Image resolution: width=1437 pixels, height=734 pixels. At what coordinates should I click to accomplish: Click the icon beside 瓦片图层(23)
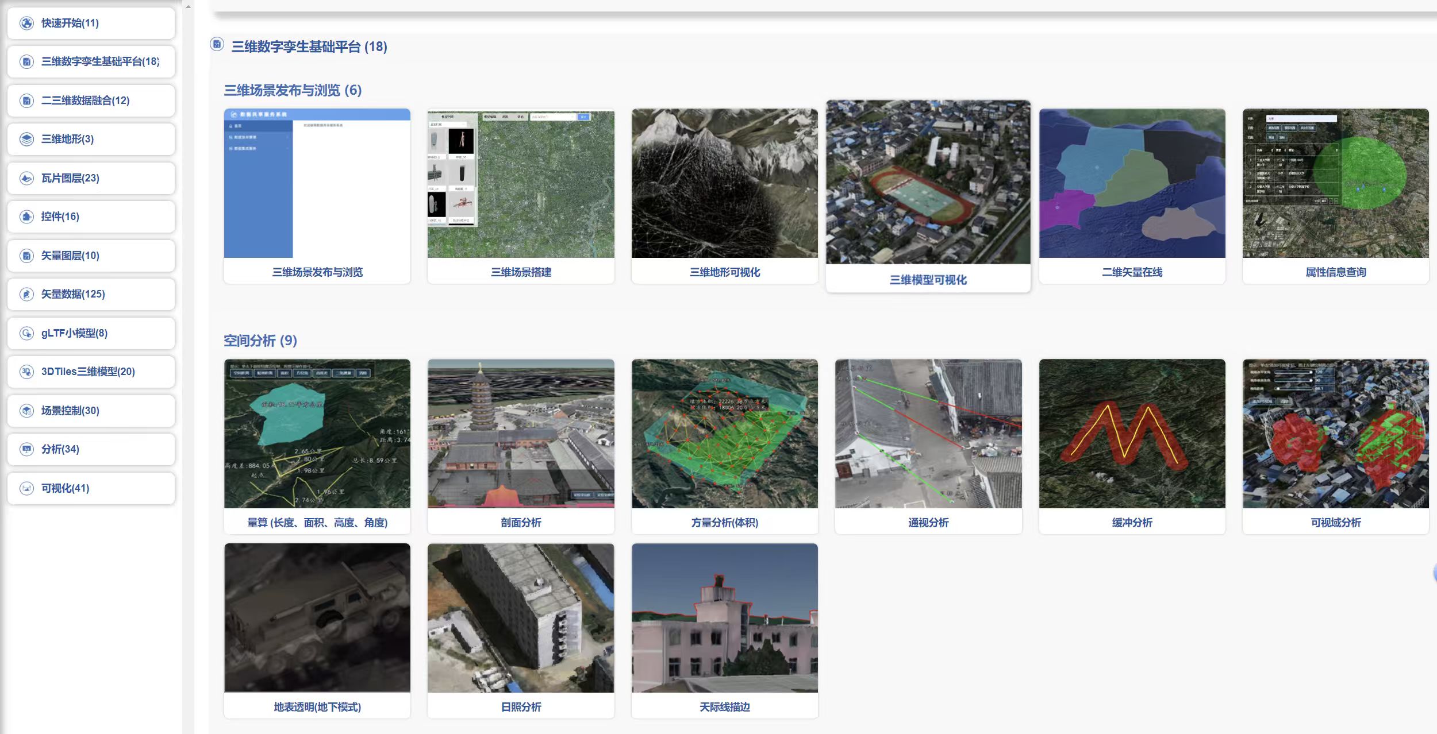pyautogui.click(x=26, y=178)
